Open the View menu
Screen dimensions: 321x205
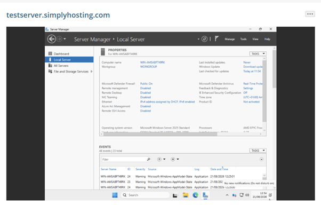[255, 39]
